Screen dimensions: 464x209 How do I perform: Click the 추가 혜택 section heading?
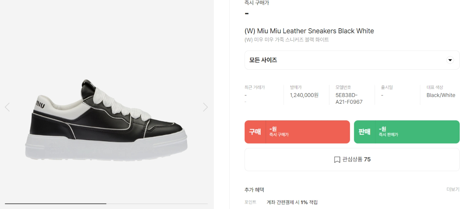pos(254,190)
